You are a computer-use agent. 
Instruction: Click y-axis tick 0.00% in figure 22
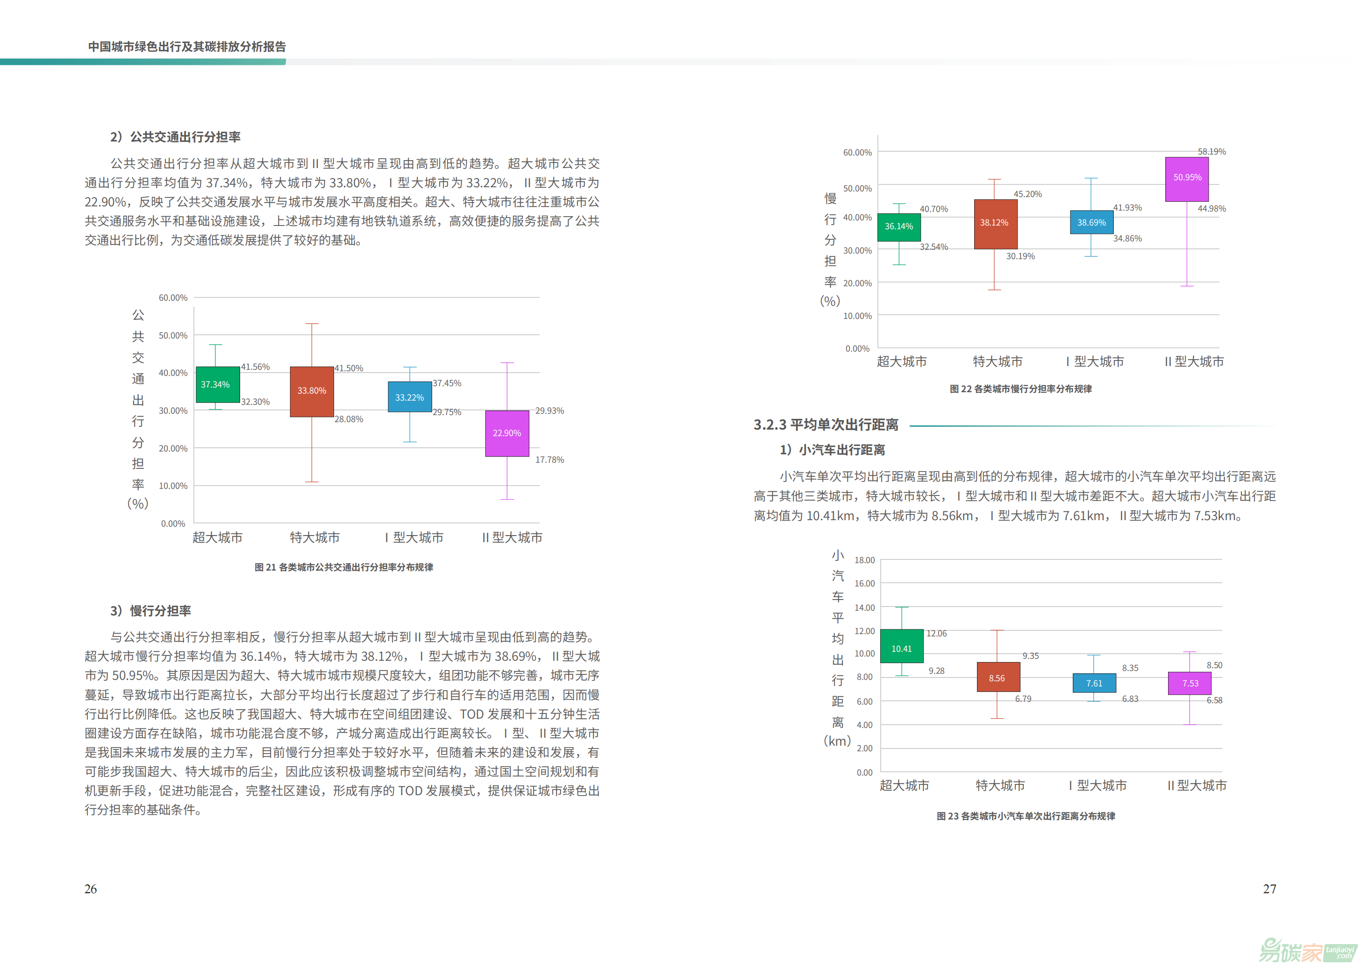(x=857, y=349)
